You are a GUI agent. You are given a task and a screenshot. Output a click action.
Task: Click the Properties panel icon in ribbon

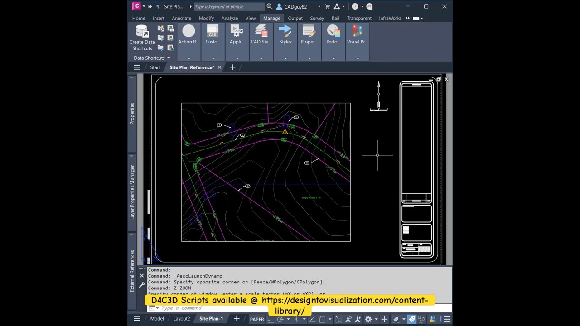click(x=309, y=31)
